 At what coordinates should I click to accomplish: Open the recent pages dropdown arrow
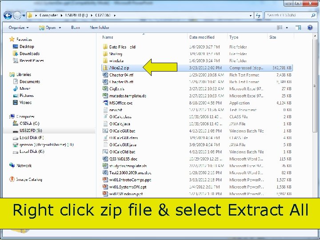pos(24,16)
